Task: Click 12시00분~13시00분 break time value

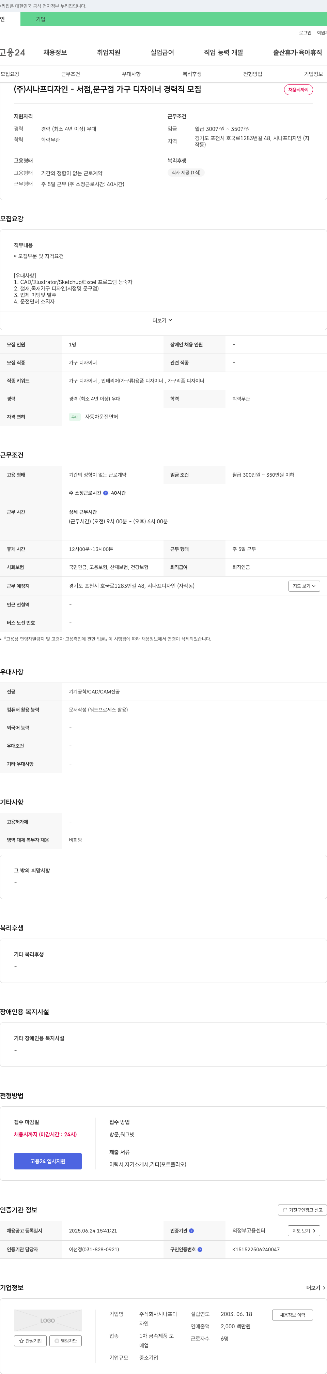Action: pos(91,549)
